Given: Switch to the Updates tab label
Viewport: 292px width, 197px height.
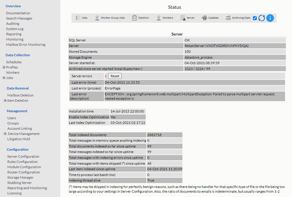Looking at the screenshot, I should 213,18.
